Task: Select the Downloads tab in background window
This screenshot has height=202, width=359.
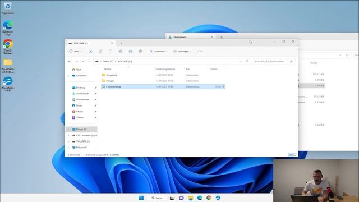Action: pyautogui.click(x=190, y=37)
